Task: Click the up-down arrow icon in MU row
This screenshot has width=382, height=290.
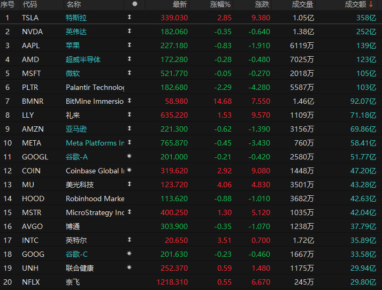Action: pos(129,184)
